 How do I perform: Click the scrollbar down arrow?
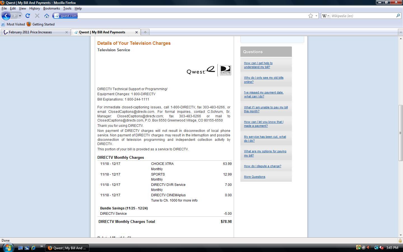tap(400, 235)
